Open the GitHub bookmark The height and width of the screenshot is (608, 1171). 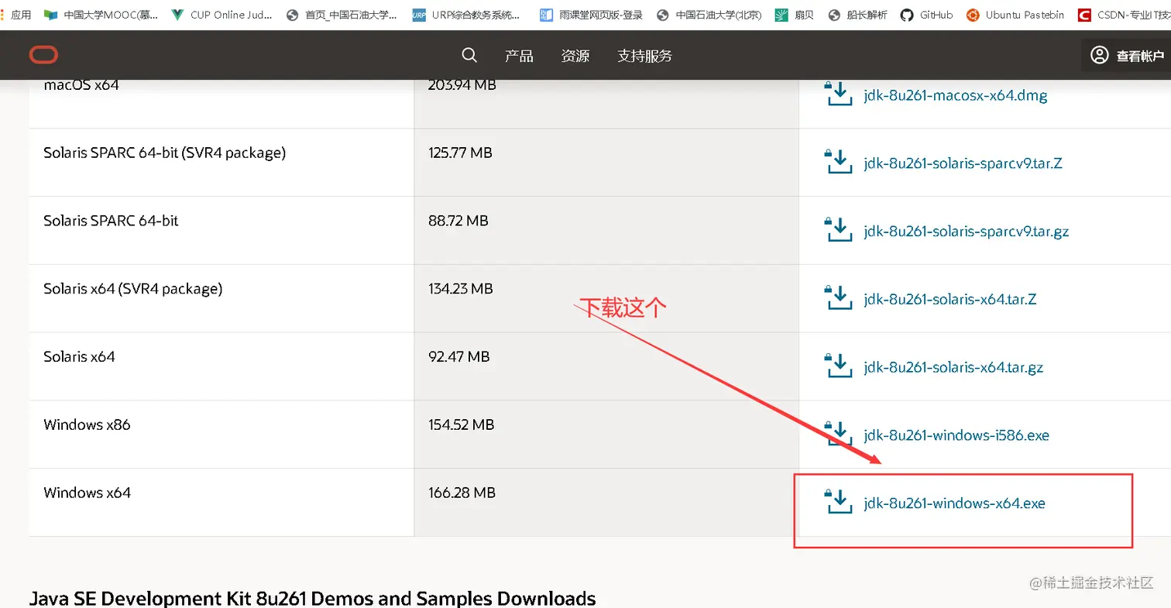tap(927, 15)
